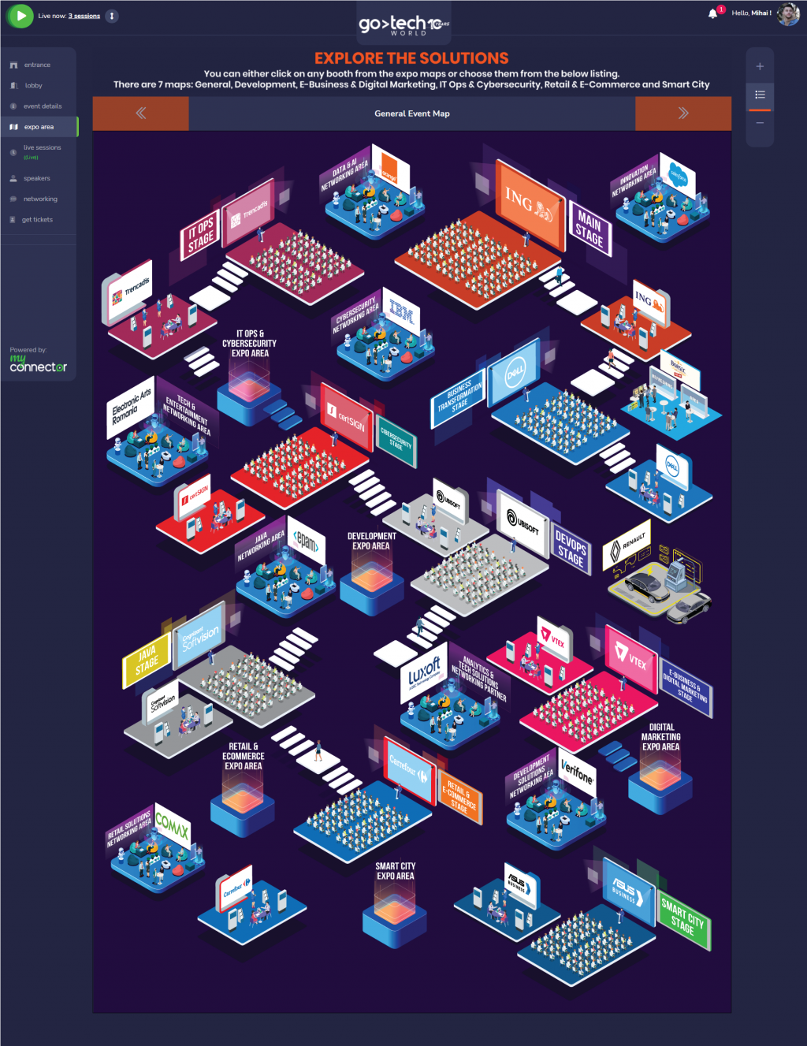The width and height of the screenshot is (807, 1046).
Task: Open the notification bell
Action: click(712, 13)
